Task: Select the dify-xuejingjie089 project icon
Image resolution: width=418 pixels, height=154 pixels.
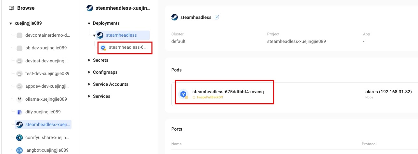Action: (19, 112)
